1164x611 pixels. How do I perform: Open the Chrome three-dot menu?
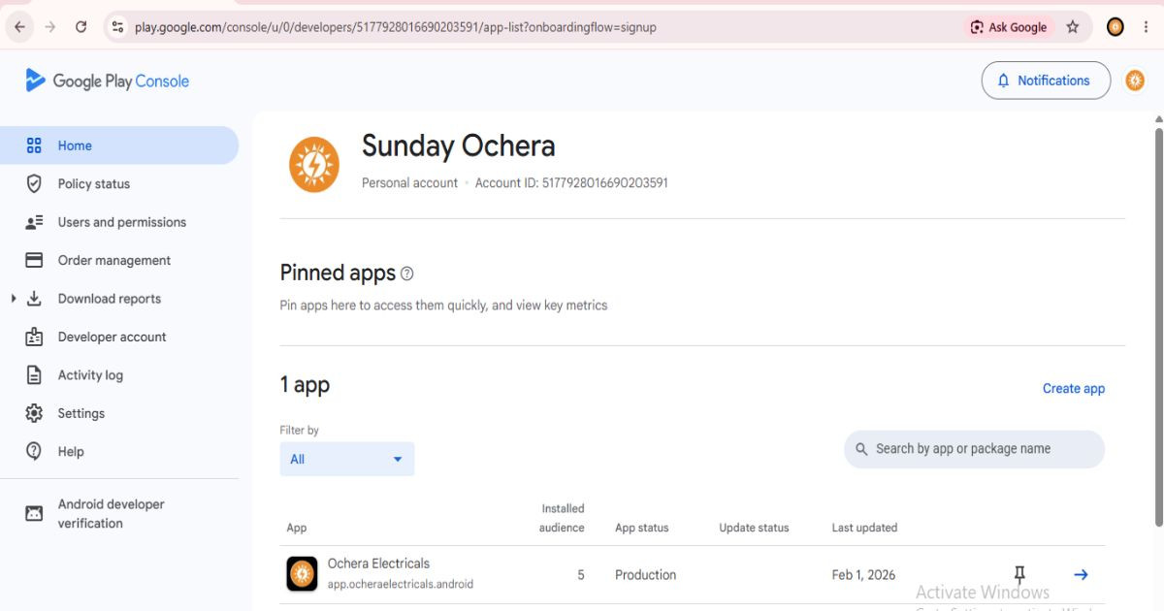[1146, 27]
